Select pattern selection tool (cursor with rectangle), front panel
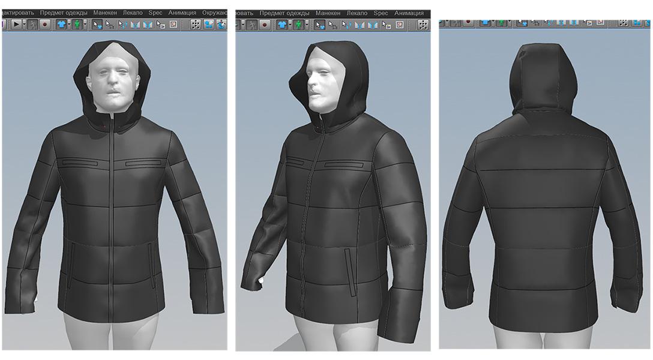The height and width of the screenshot is (360, 653). [110, 24]
